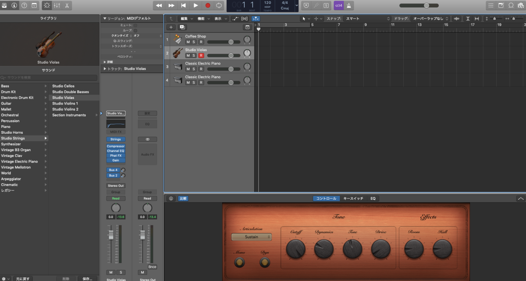Mute the Coffee Shop track
Viewport: 526px width, 281px height.
[x=188, y=42]
